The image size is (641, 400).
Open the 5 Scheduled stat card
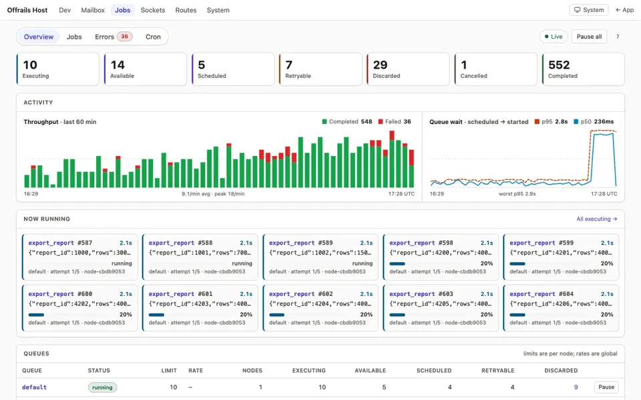pyautogui.click(x=233, y=69)
